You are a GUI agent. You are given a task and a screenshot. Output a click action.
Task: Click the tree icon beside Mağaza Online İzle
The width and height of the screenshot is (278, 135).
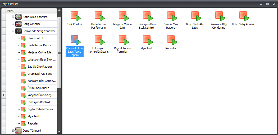tap(24, 52)
